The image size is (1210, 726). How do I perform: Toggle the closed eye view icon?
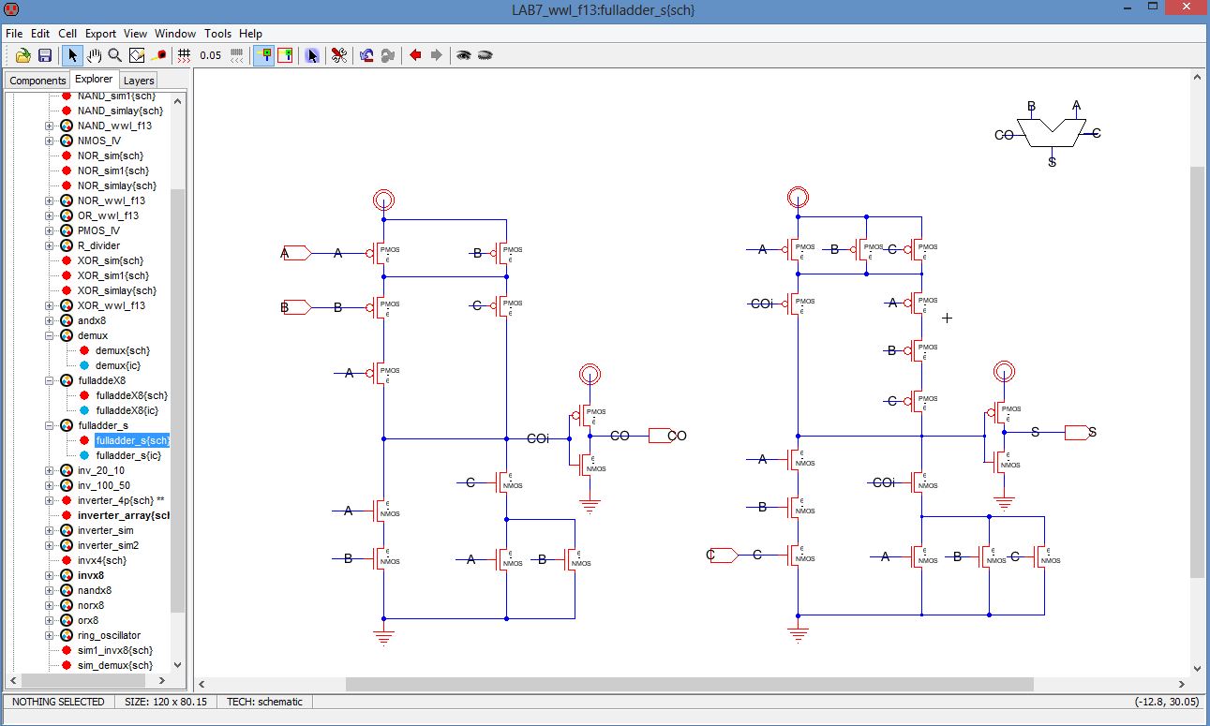click(485, 55)
